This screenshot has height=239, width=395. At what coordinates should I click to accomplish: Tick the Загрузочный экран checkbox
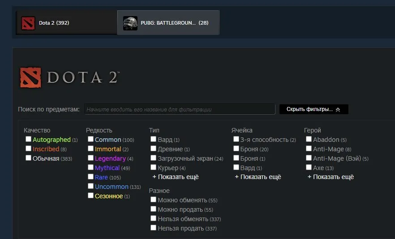coord(154,158)
